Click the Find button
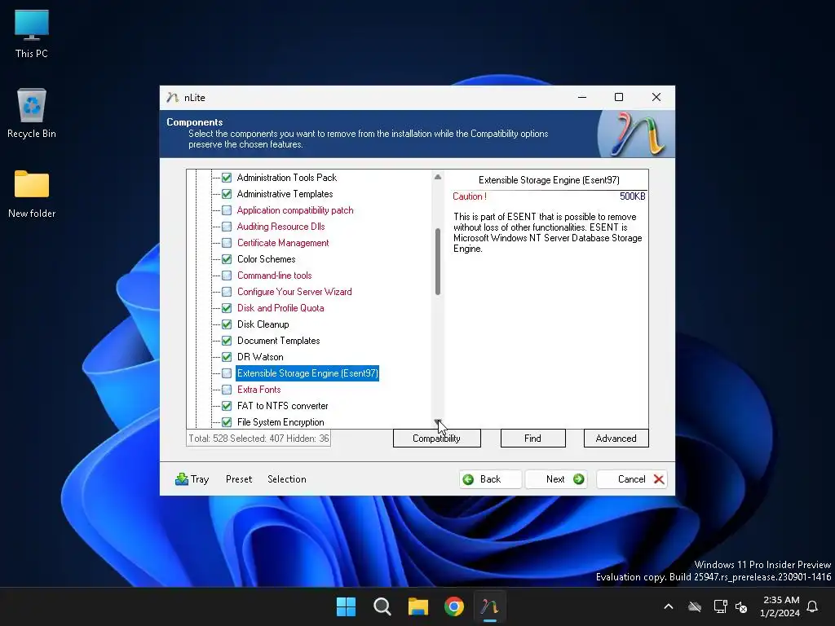Image resolution: width=835 pixels, height=626 pixels. pyautogui.click(x=532, y=439)
